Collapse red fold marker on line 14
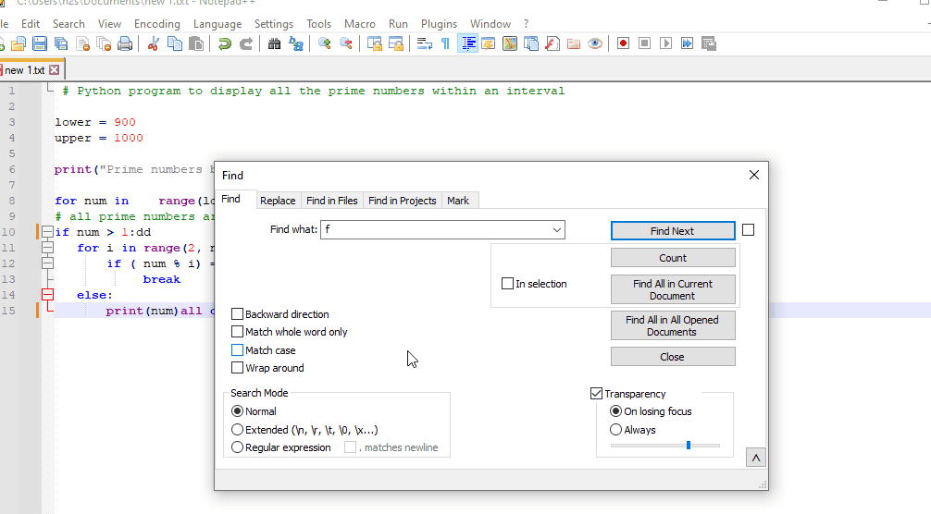The image size is (931, 514). (47, 295)
